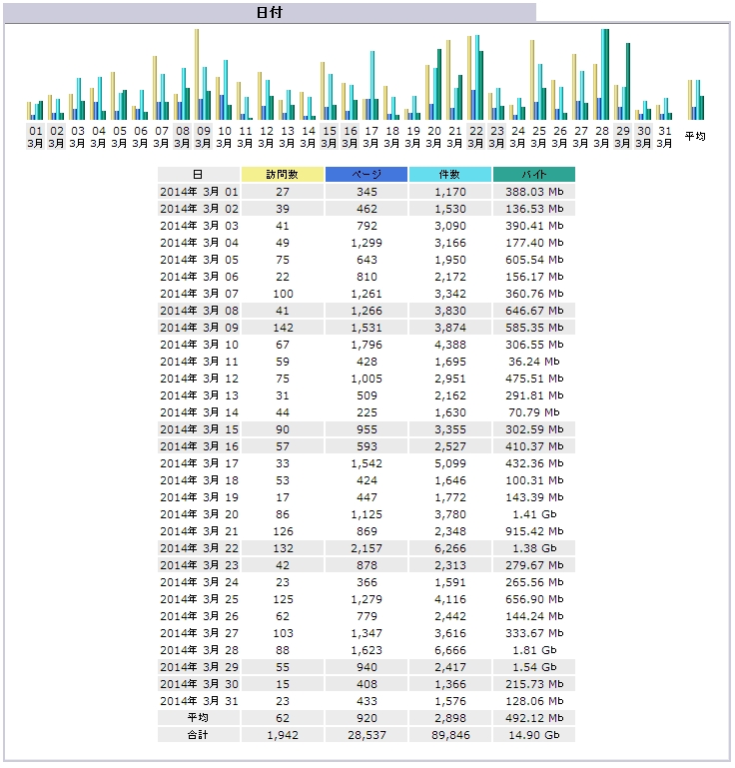
Task: Click hits value 2,162 for 3月 13
Action: coord(450,395)
